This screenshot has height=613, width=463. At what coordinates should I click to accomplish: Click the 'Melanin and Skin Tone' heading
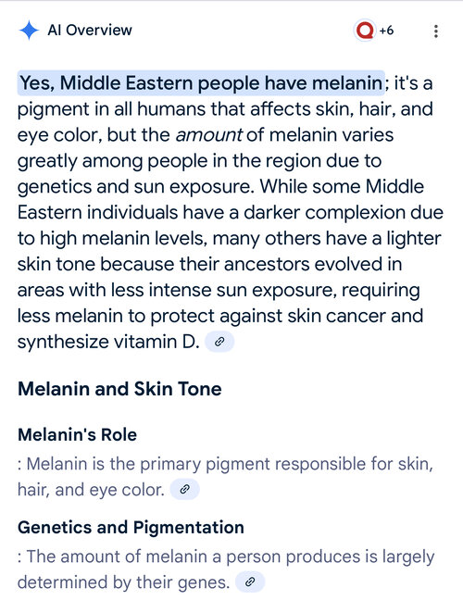coord(119,389)
